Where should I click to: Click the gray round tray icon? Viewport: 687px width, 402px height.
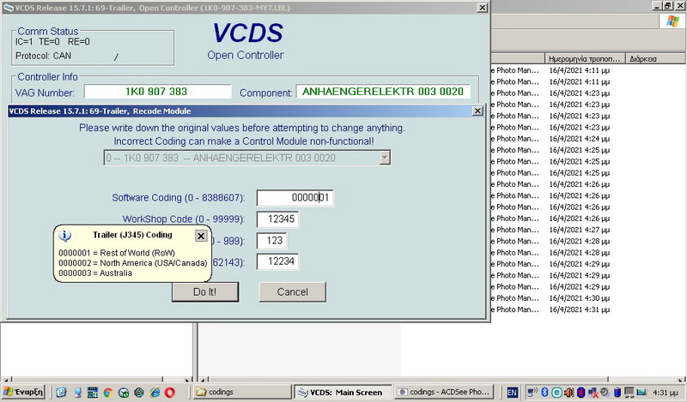pyautogui.click(x=605, y=392)
